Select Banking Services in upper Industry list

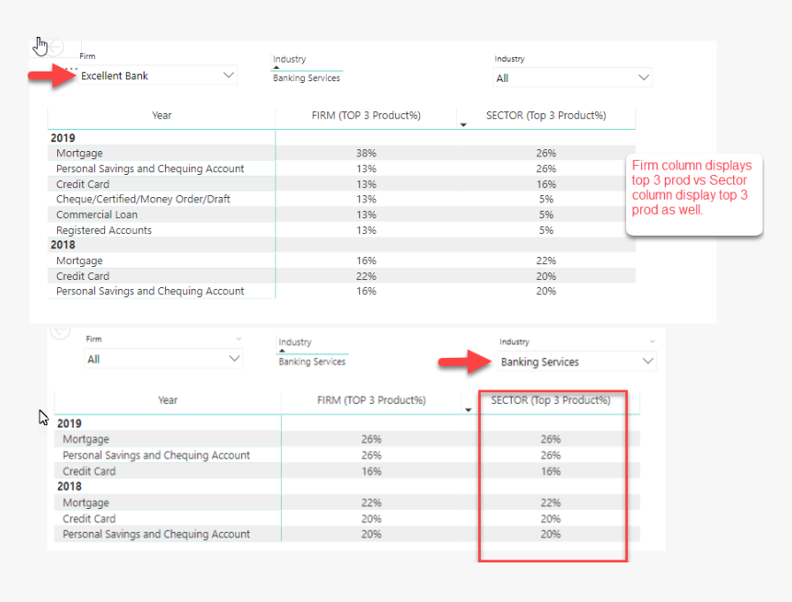click(x=307, y=77)
